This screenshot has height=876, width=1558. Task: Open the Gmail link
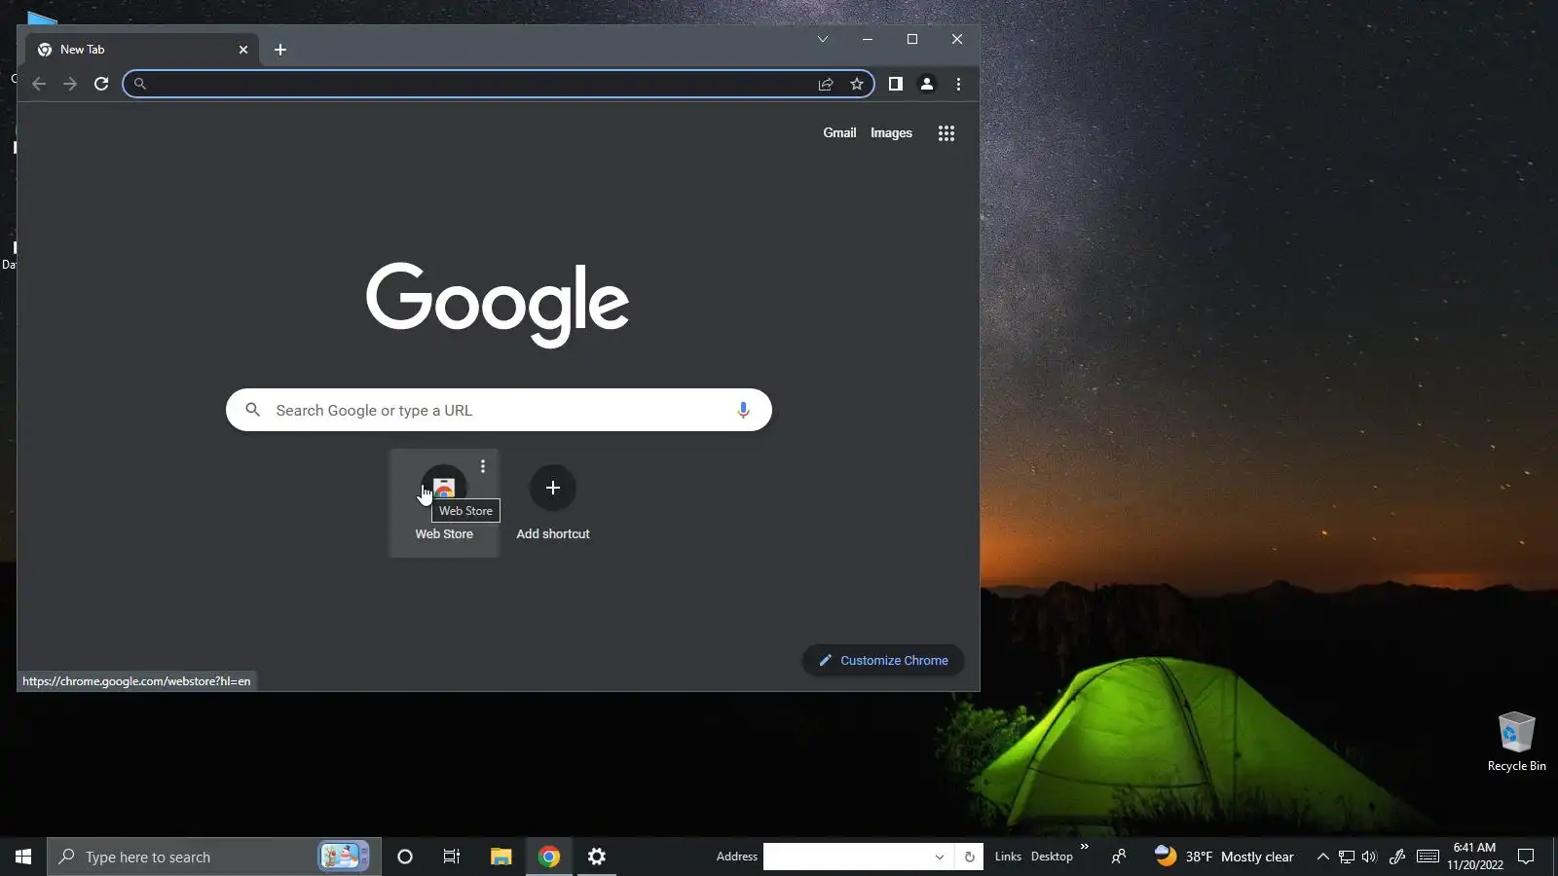click(x=839, y=133)
